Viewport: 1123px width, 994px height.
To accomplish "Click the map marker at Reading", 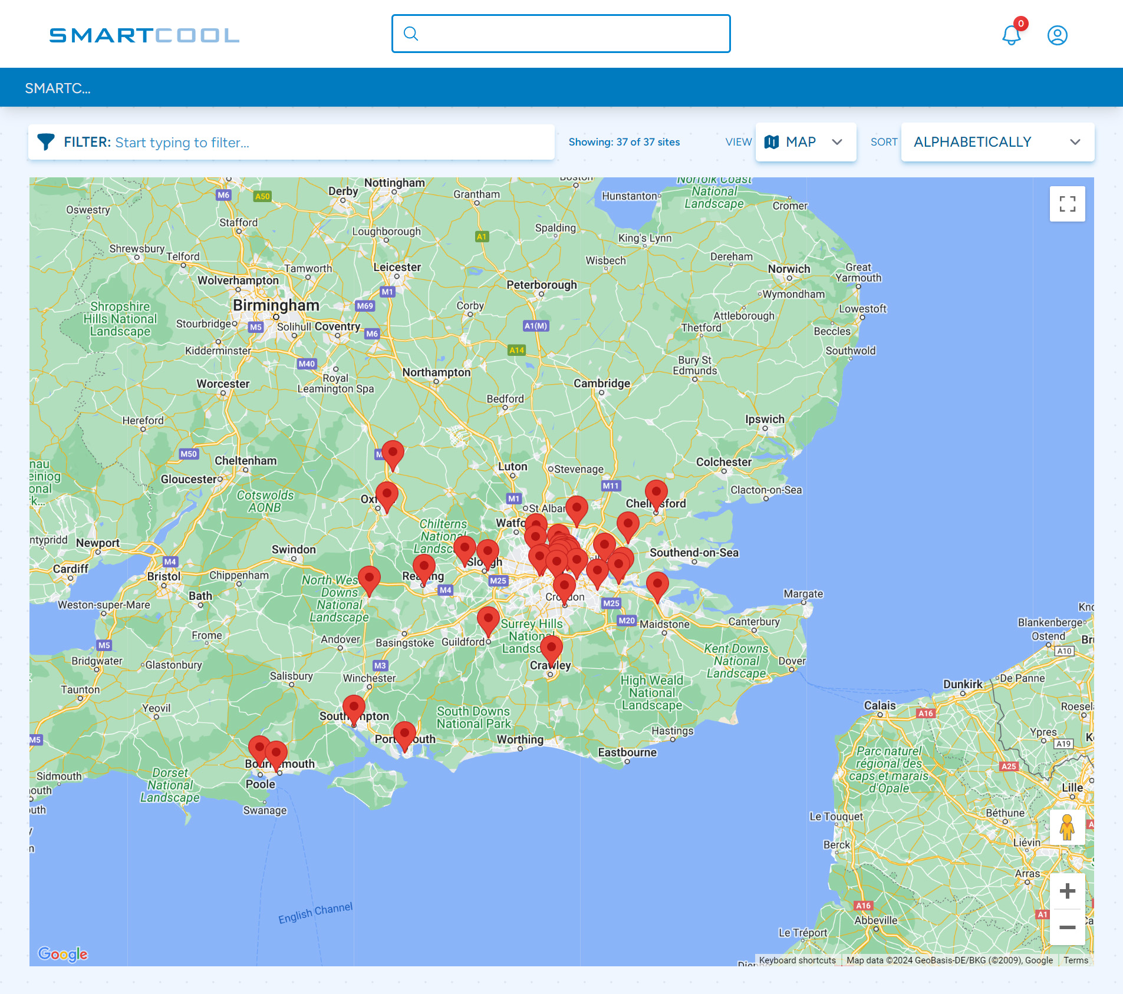I will [424, 569].
